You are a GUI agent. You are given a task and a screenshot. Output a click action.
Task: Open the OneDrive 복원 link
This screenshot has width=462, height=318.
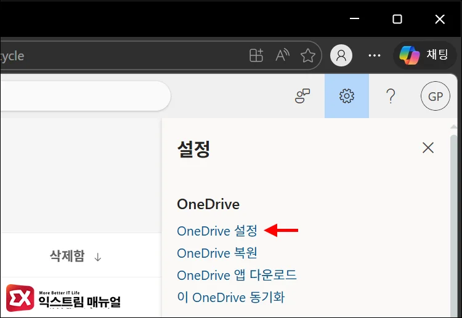click(x=217, y=253)
